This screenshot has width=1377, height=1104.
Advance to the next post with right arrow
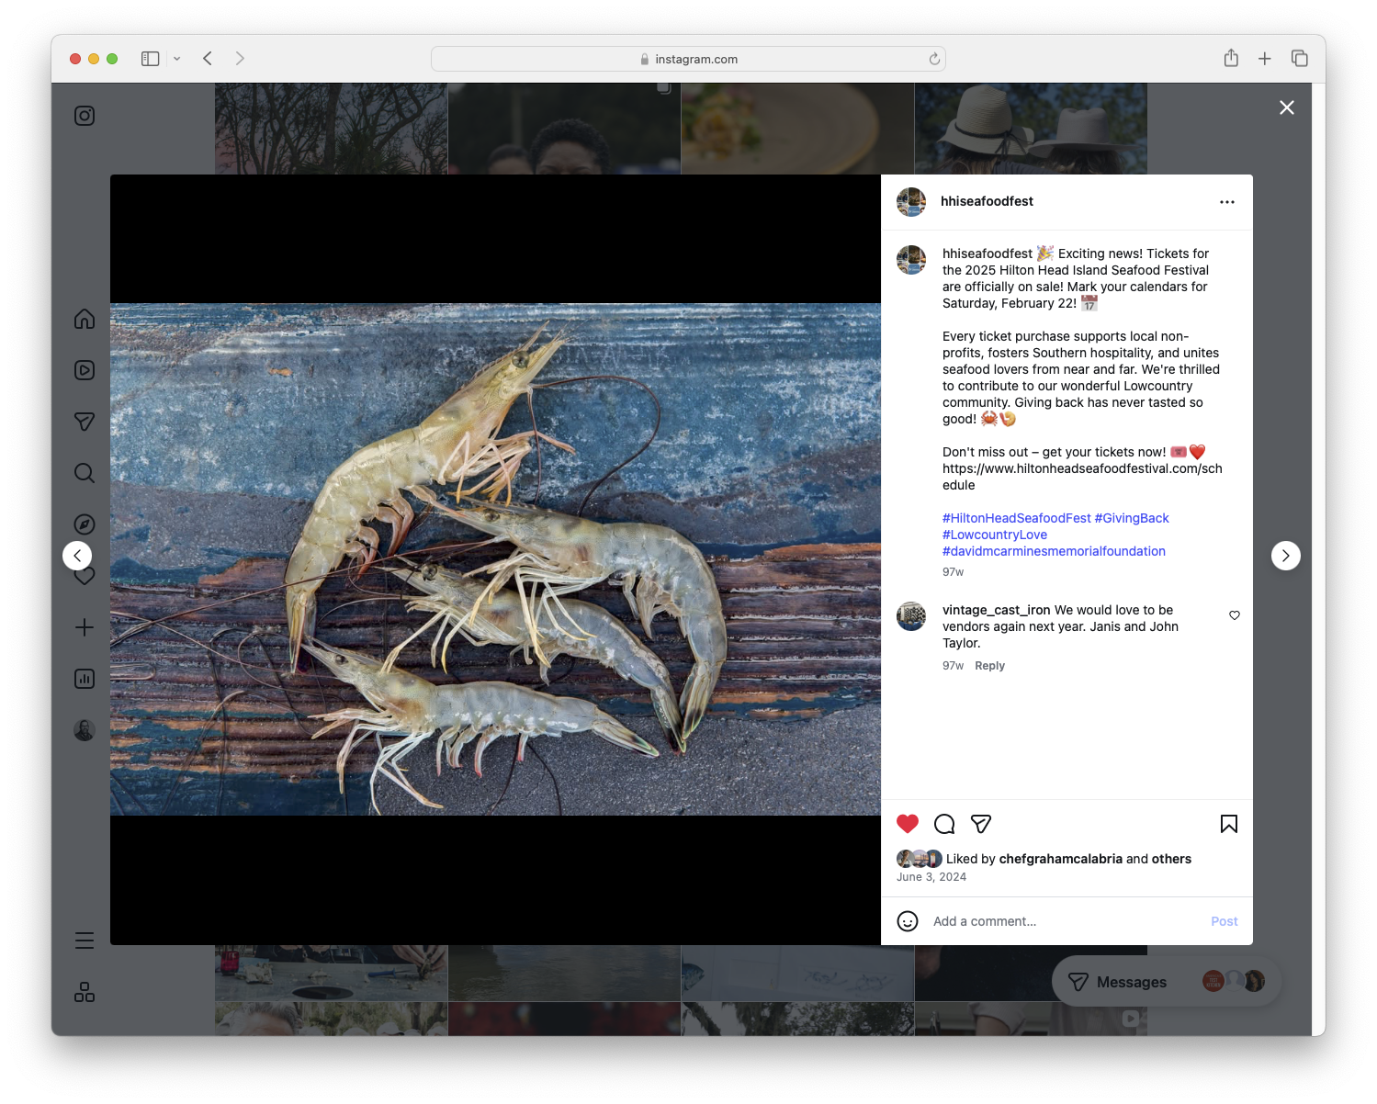tap(1285, 556)
